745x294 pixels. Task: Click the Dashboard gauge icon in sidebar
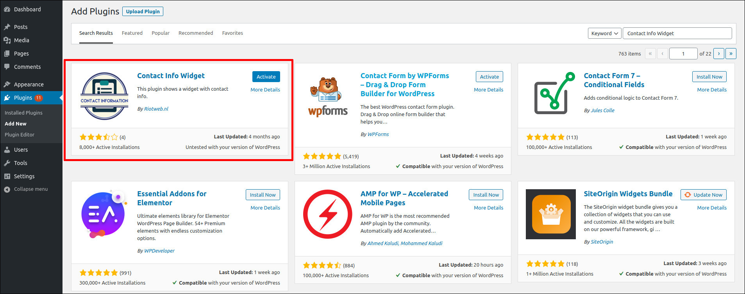click(x=7, y=9)
